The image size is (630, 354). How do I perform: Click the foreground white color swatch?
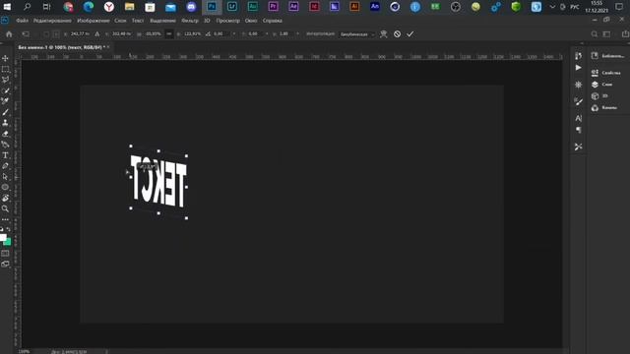(2, 237)
